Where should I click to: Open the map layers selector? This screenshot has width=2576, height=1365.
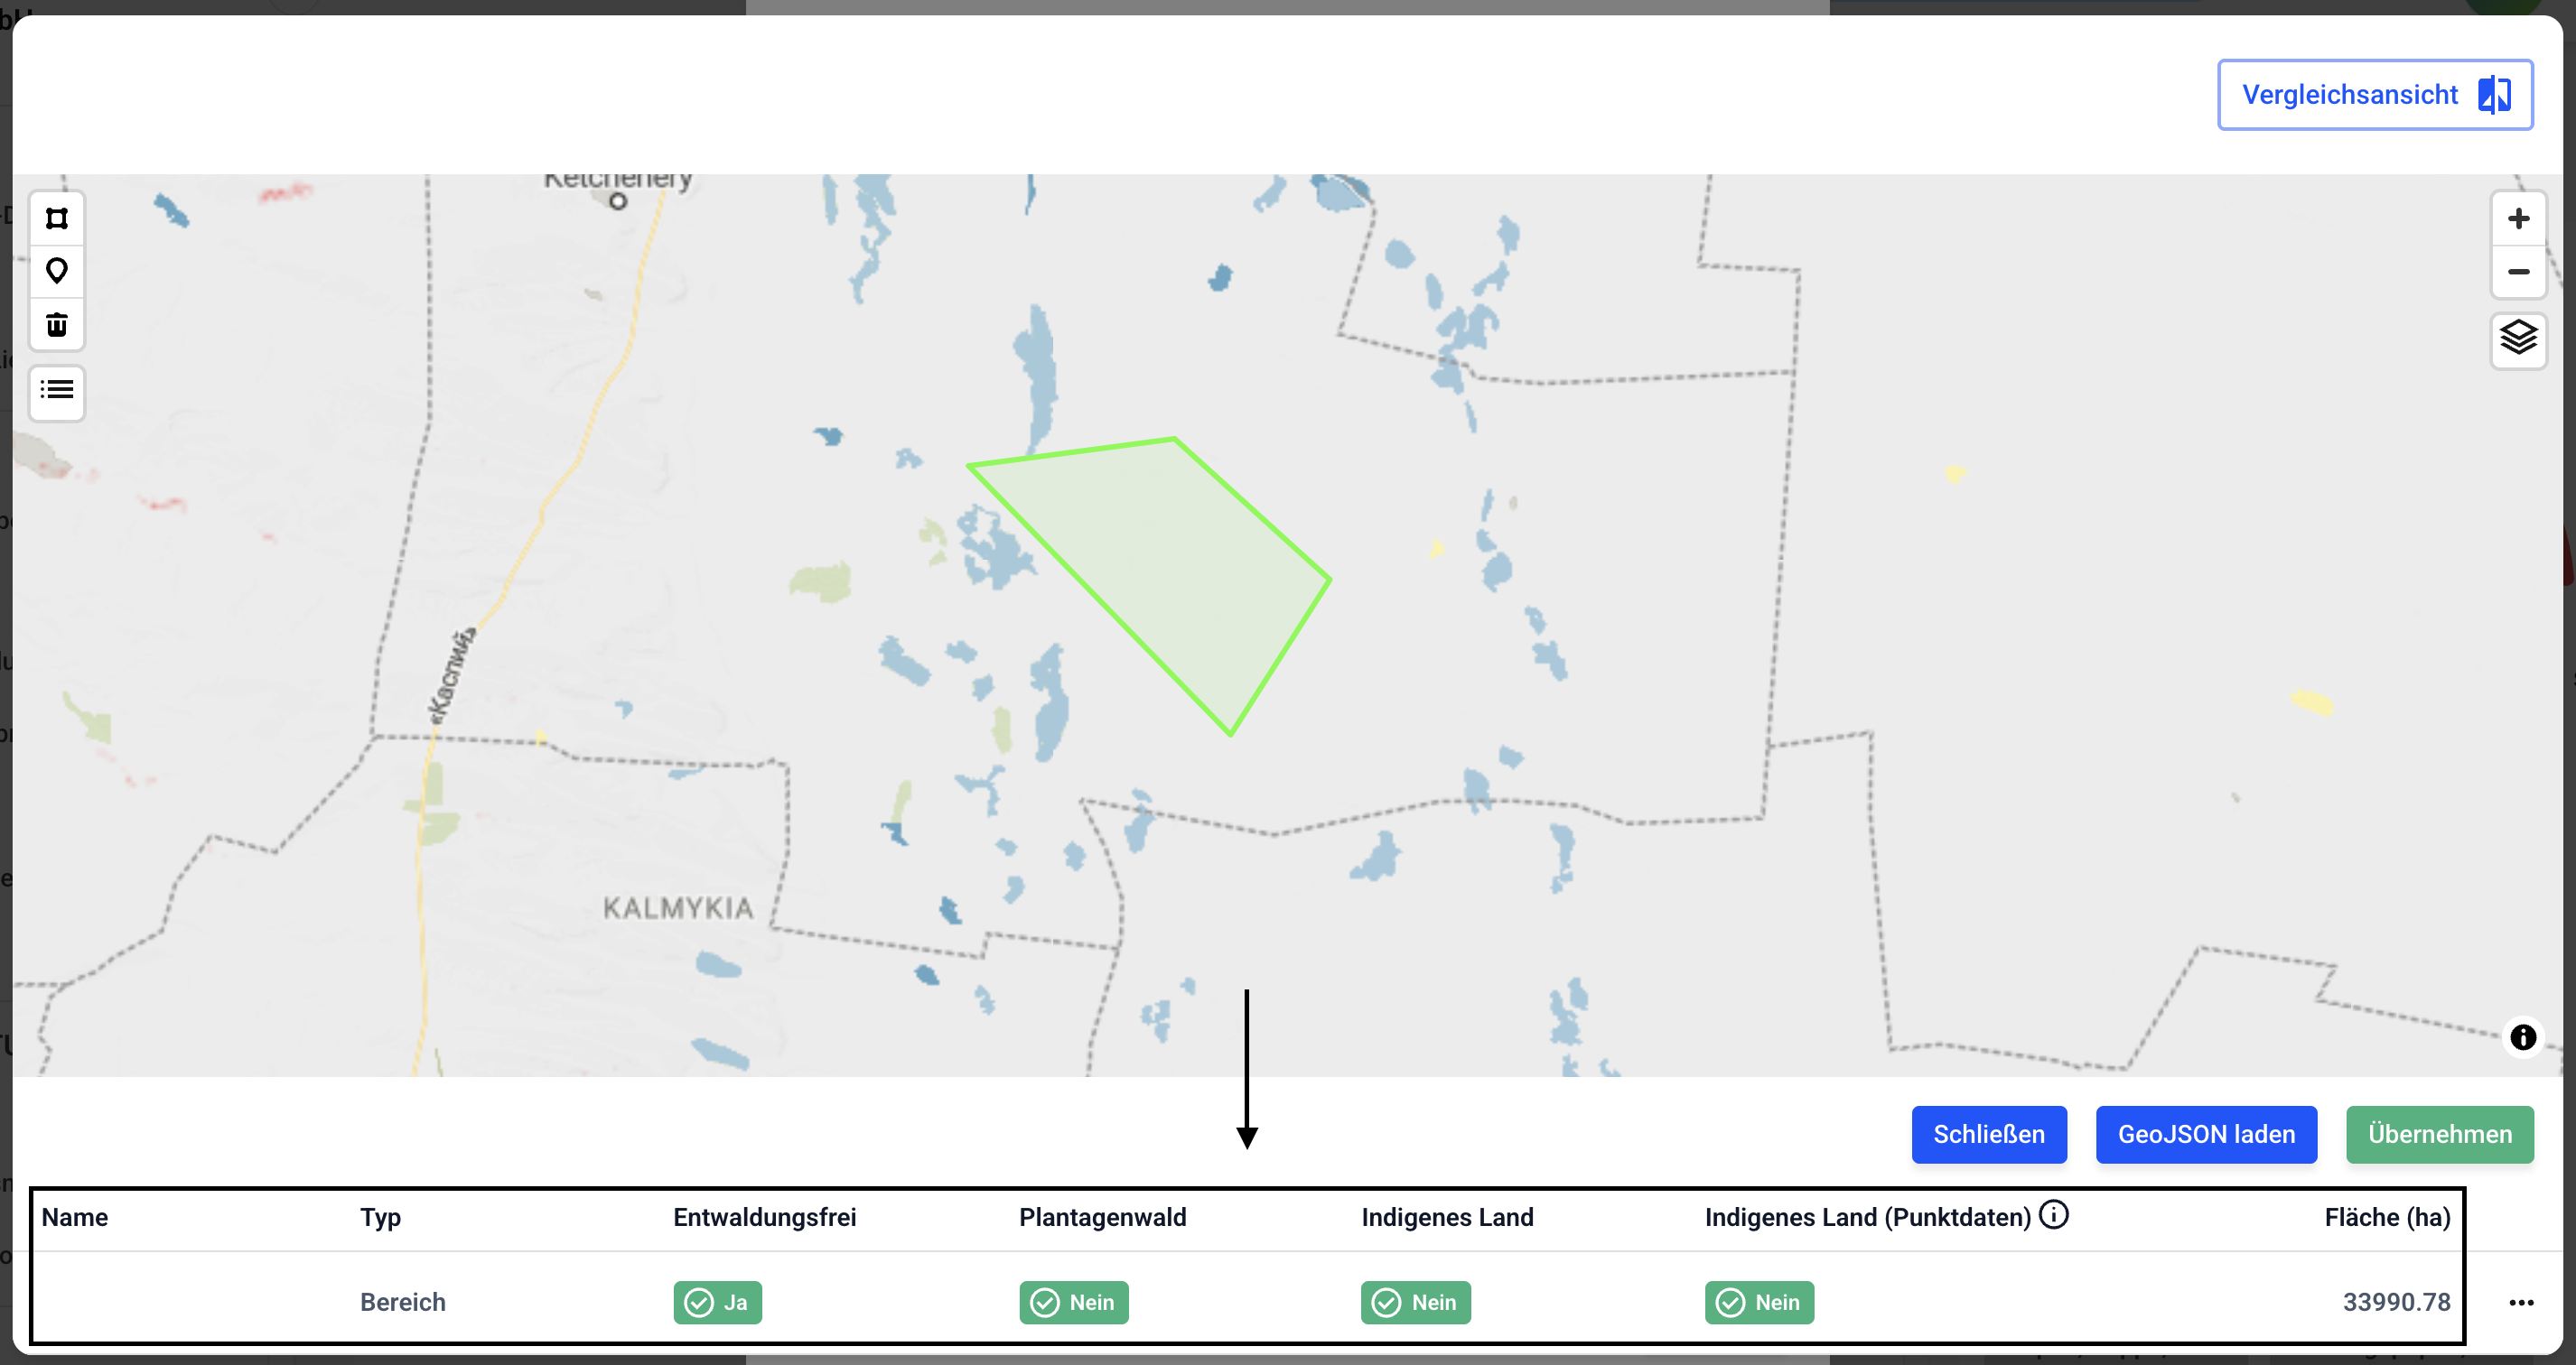click(x=2518, y=338)
